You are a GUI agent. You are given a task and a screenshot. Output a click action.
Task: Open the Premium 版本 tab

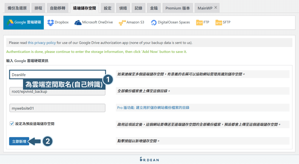pyautogui.click(x=178, y=8)
